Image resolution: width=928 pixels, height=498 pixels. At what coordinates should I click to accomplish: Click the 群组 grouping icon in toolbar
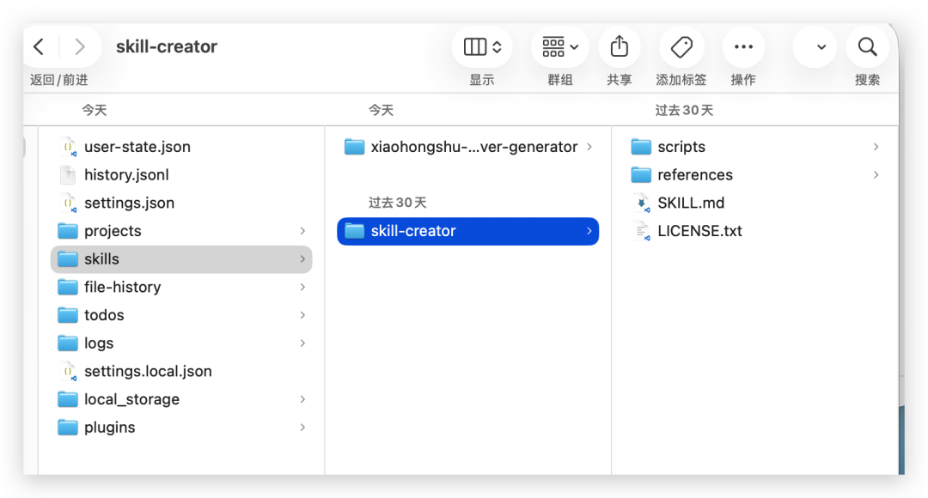tap(559, 47)
